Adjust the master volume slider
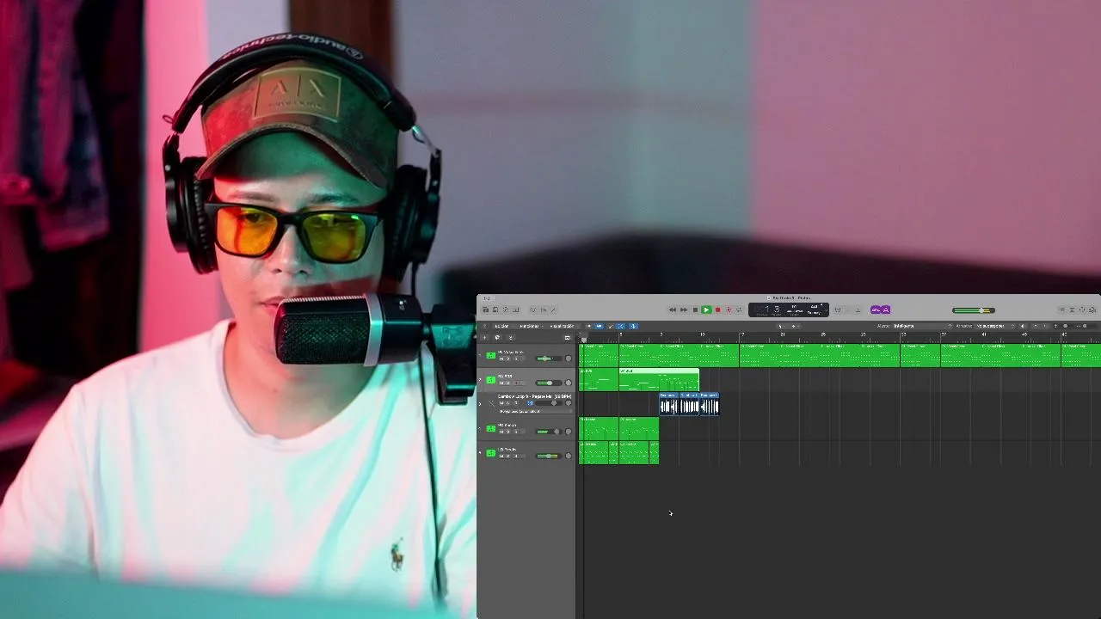Screen dimensions: 1101x619 (x=974, y=310)
